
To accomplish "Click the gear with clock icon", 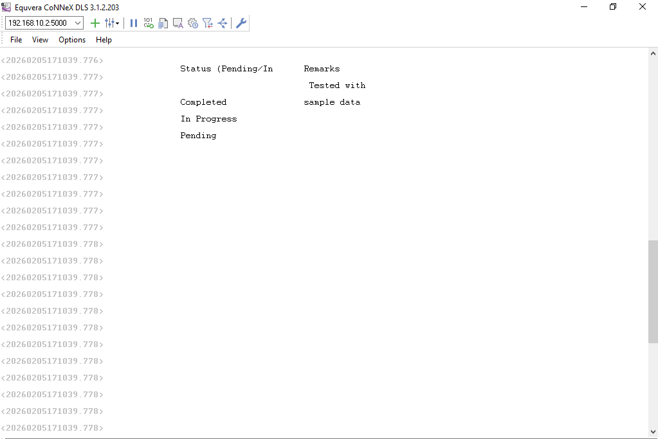I will point(193,23).
